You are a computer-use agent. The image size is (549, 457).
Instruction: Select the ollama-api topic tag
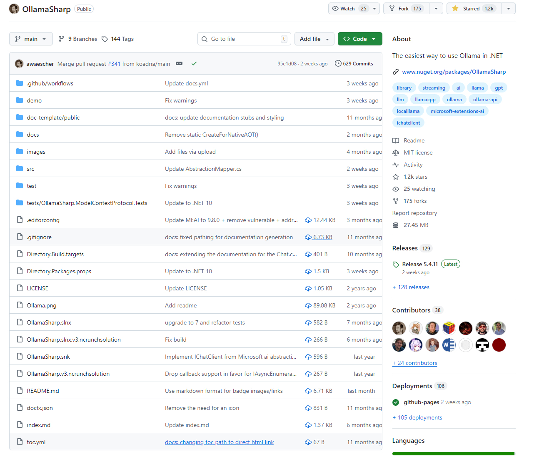[485, 100]
